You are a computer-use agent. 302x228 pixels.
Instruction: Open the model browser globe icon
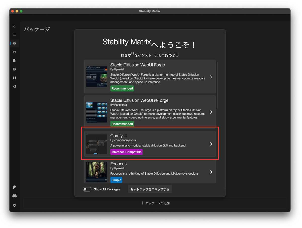15,69
